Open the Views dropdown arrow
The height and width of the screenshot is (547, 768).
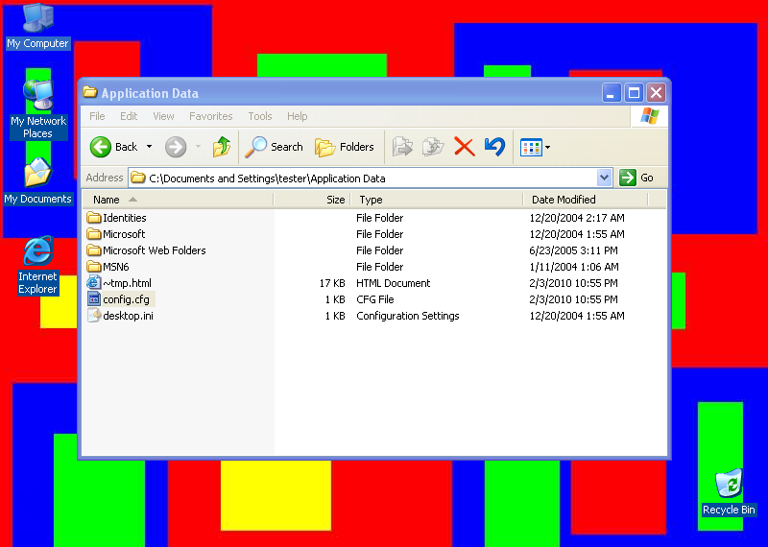(547, 147)
